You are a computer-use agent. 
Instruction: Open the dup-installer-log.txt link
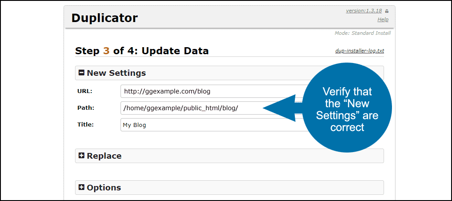[x=359, y=51]
